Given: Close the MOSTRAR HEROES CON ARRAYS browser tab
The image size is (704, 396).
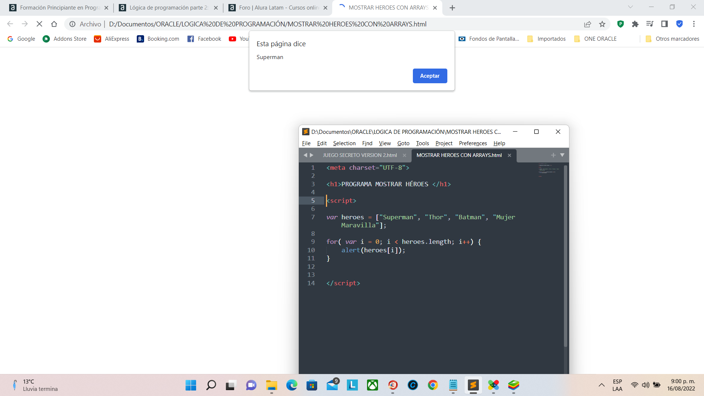Looking at the screenshot, I should point(435,8).
